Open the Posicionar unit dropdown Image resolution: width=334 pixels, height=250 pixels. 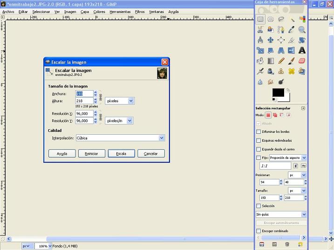coord(297,175)
